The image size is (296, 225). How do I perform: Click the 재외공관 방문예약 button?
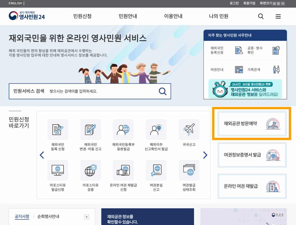pyautogui.click(x=252, y=123)
